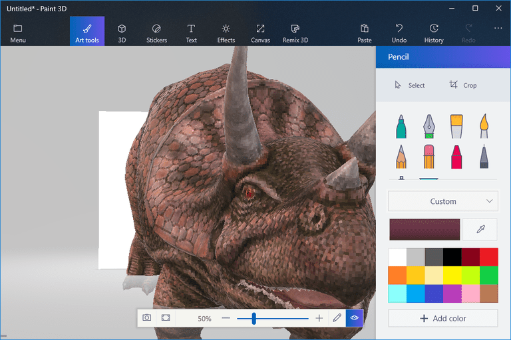Click the 50% zoom value
Viewport: 511px width, 340px height.
(x=204, y=319)
